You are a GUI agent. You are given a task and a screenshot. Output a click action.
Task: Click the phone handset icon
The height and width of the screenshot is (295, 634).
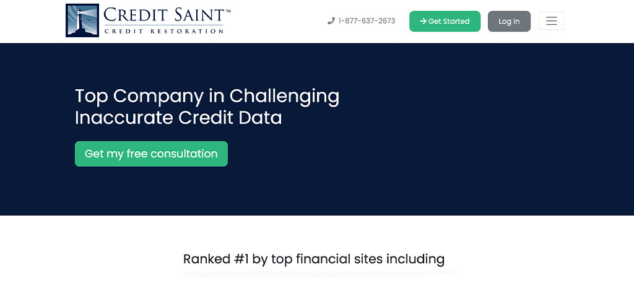coord(331,21)
